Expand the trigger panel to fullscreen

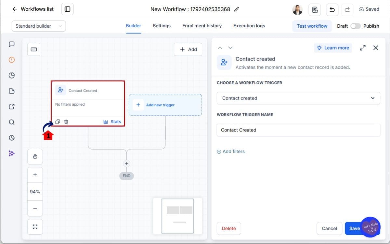click(363, 48)
